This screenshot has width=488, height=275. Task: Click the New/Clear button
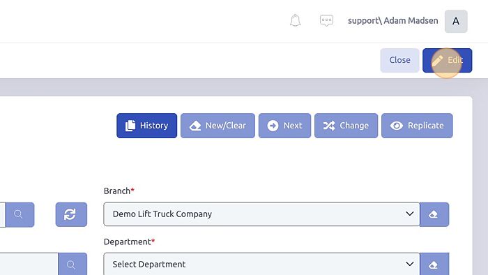pos(218,126)
